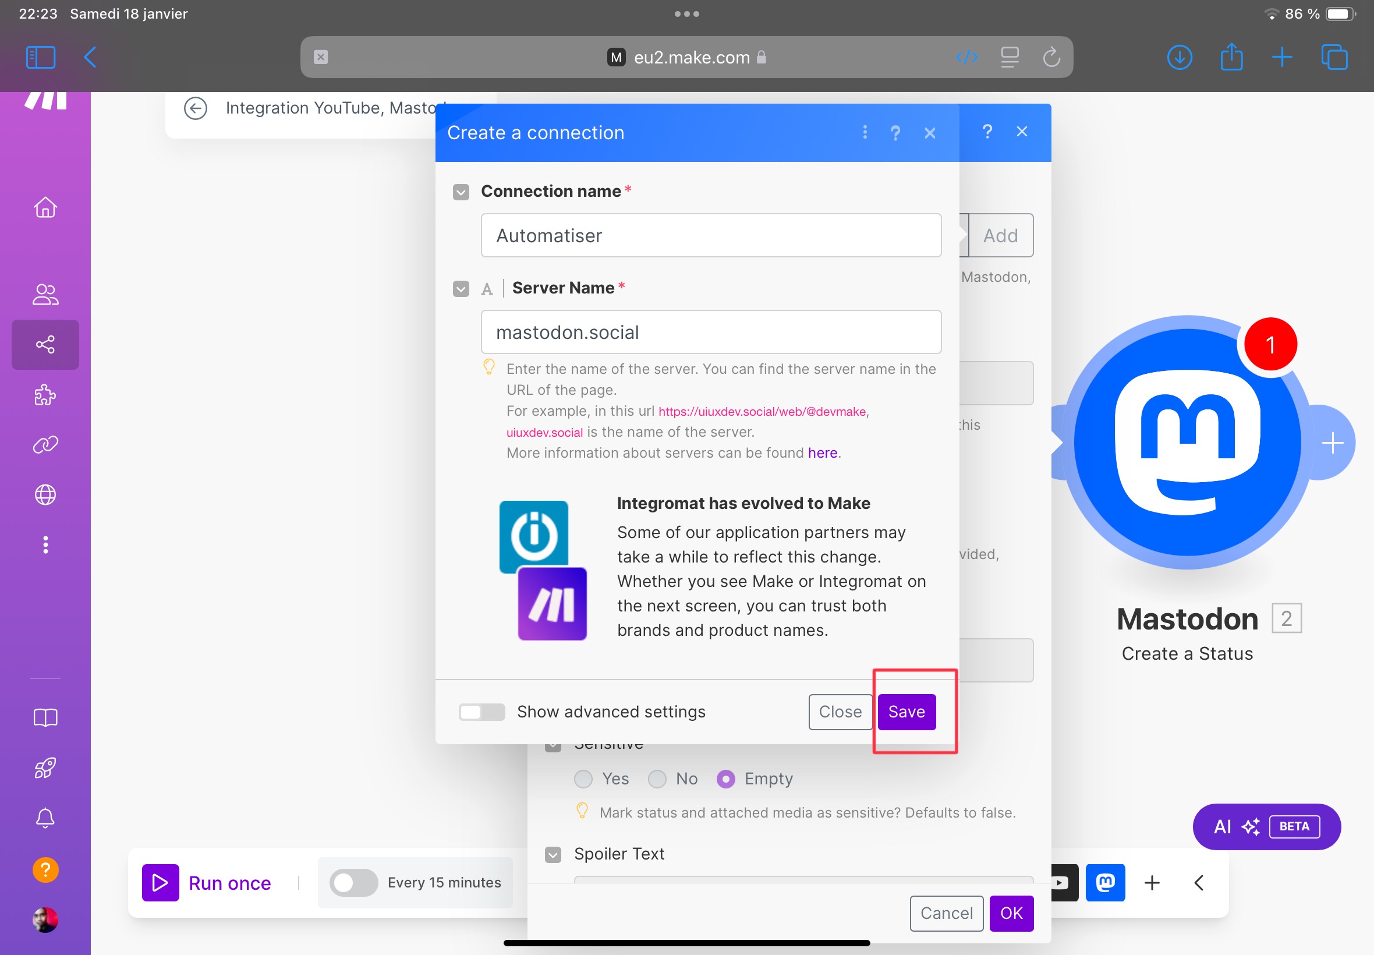The height and width of the screenshot is (955, 1374).
Task: Toggle the scenario scheduling switch
Action: coord(353,883)
